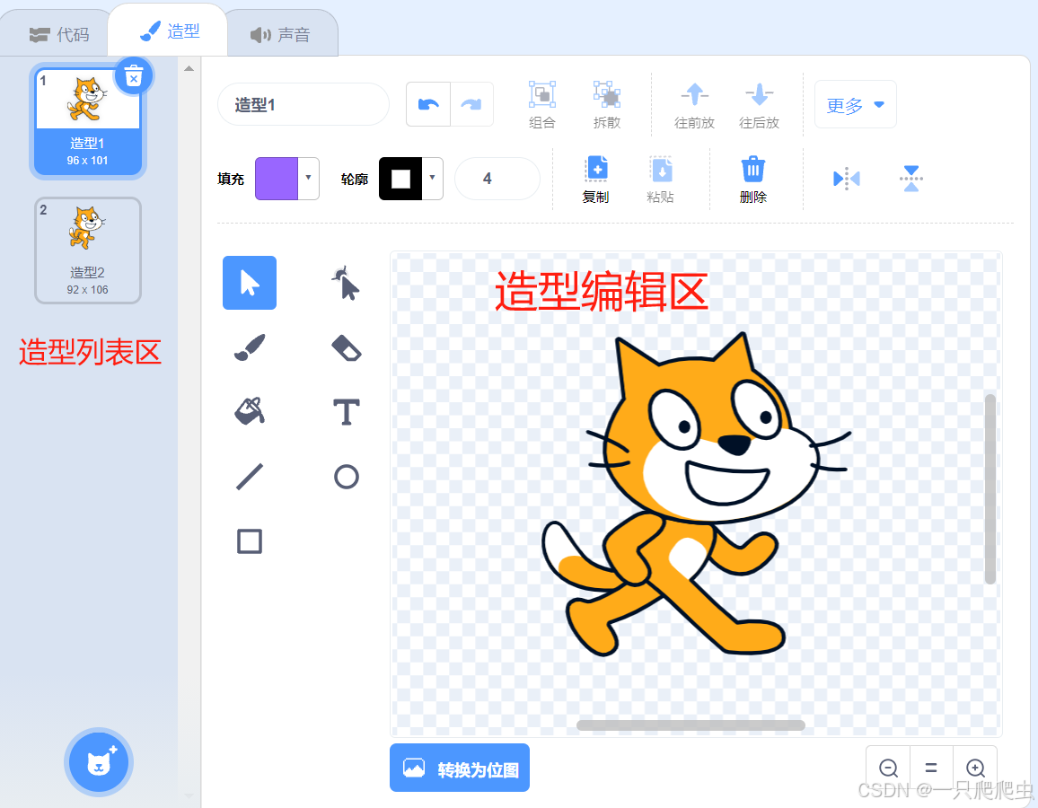Select the 造型2 costume thumbnail
Screen dimensions: 1038x808
[x=87, y=250]
